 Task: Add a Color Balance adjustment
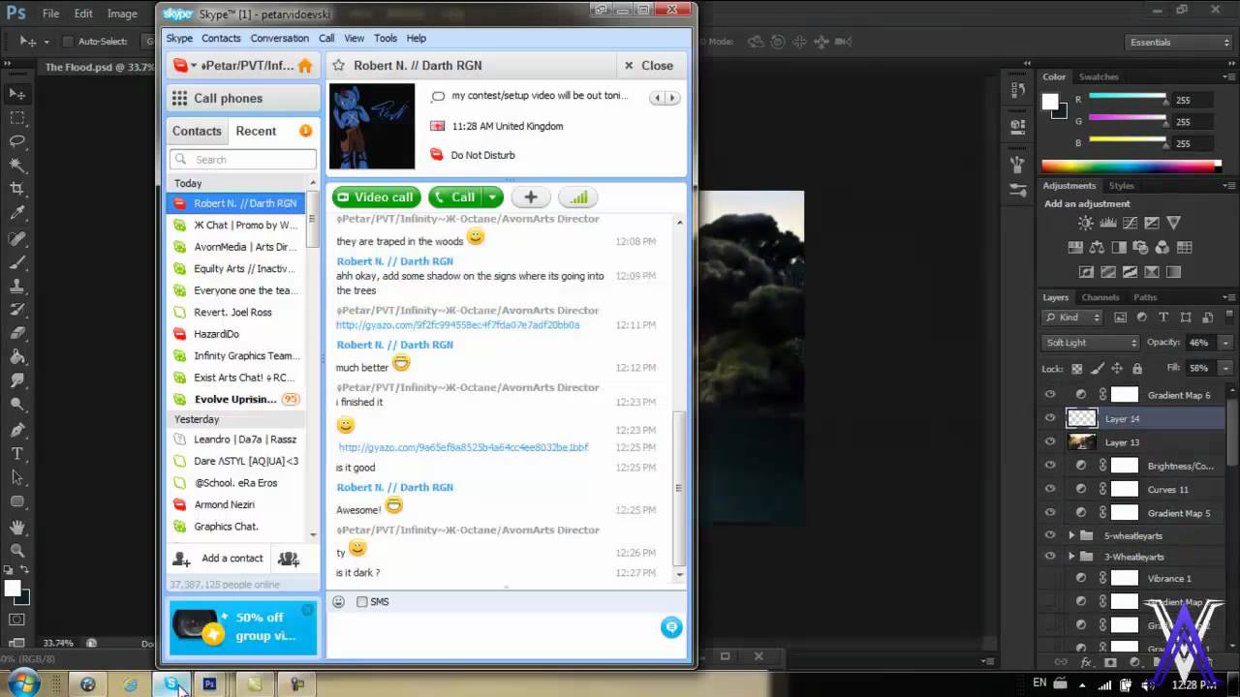tap(1098, 248)
